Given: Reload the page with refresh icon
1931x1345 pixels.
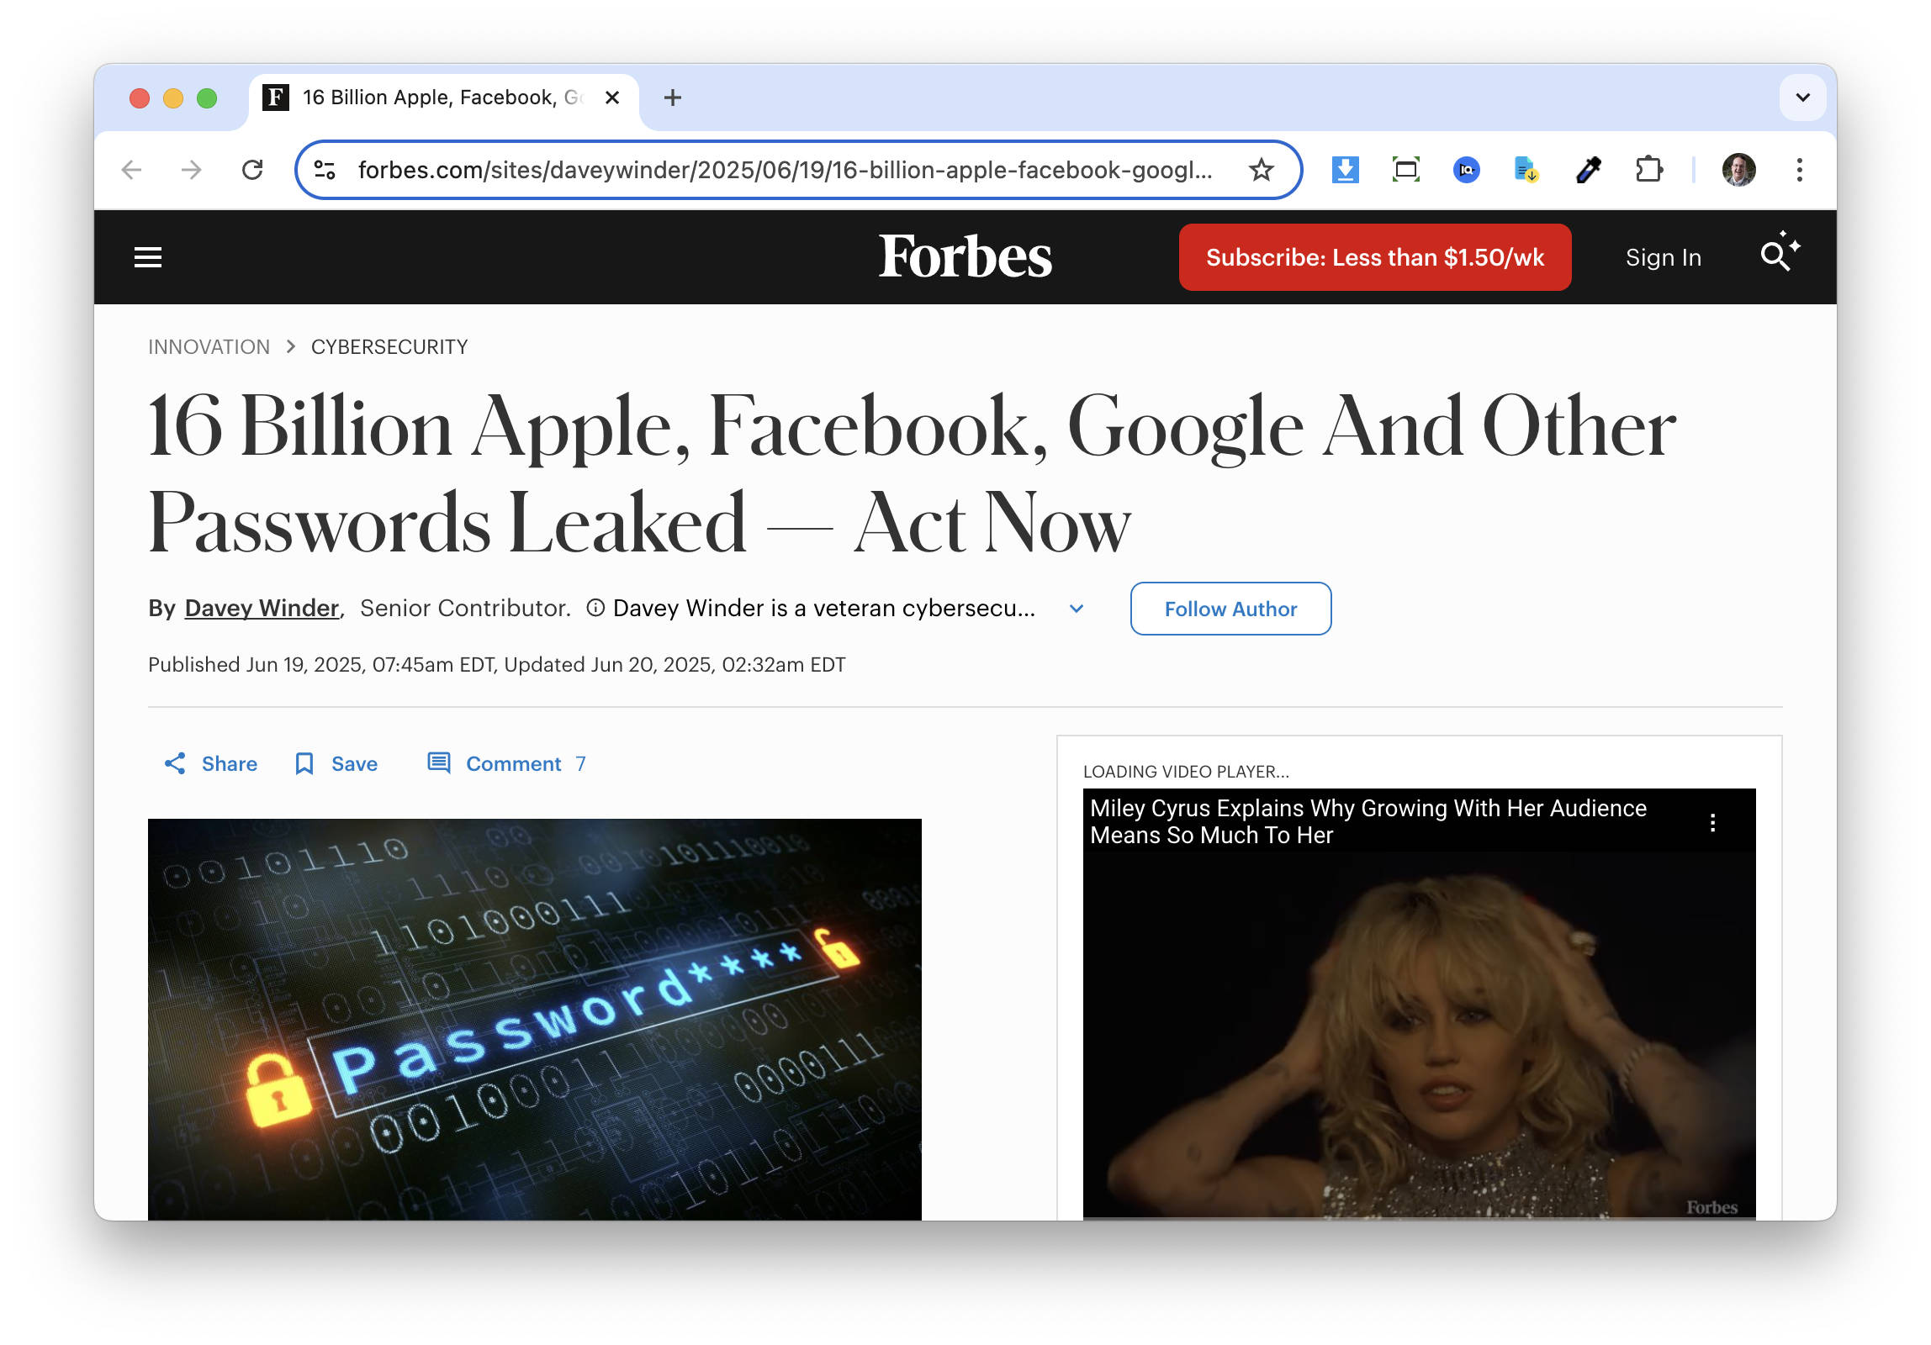Looking at the screenshot, I should [x=252, y=171].
